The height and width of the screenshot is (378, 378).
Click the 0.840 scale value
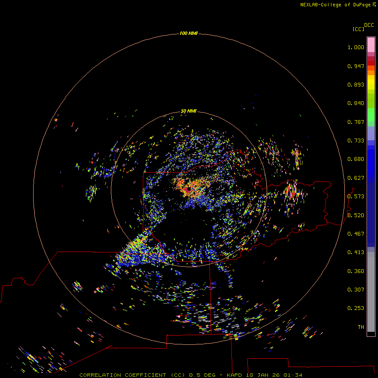[356, 103]
